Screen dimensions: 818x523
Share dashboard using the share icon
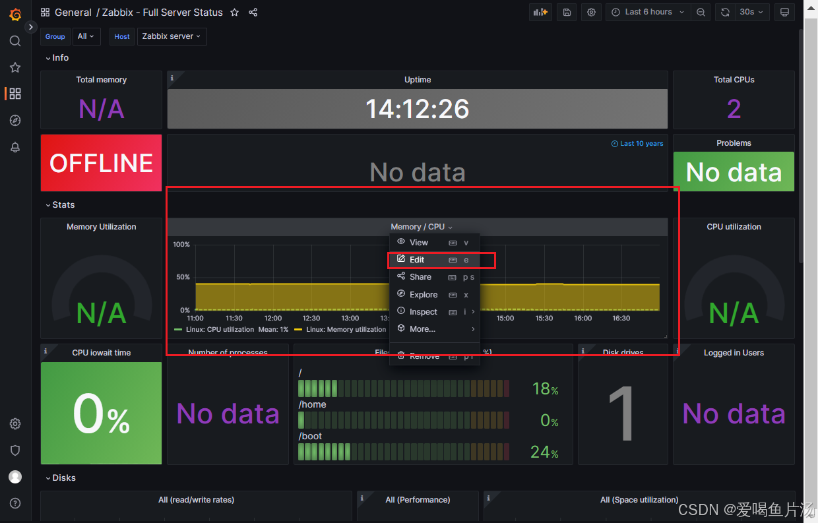coord(253,12)
